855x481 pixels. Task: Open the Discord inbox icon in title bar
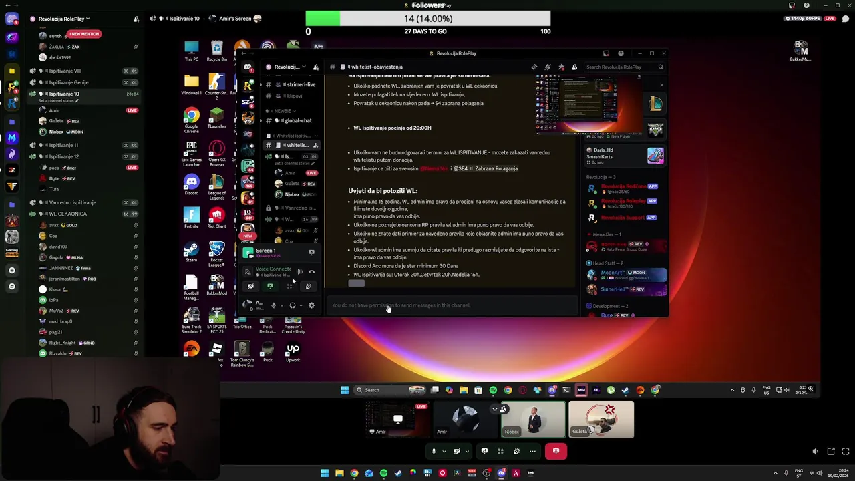coord(792,5)
